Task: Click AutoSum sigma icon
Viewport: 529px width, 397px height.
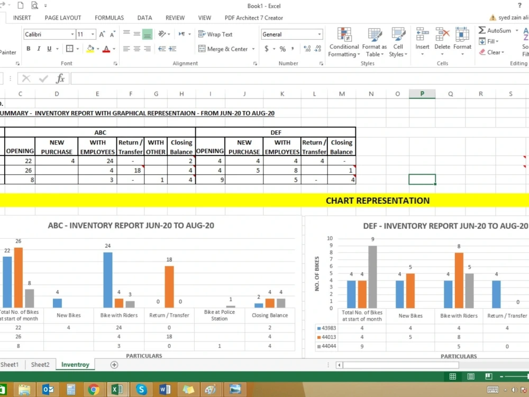Action: pos(482,30)
